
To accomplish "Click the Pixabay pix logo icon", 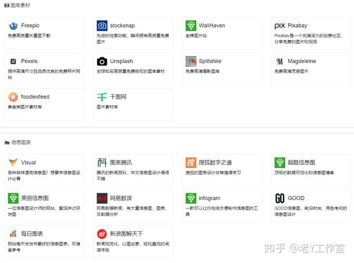I will (x=280, y=26).
